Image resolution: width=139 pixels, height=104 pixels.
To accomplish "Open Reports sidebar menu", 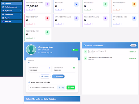I will point(12,18).
